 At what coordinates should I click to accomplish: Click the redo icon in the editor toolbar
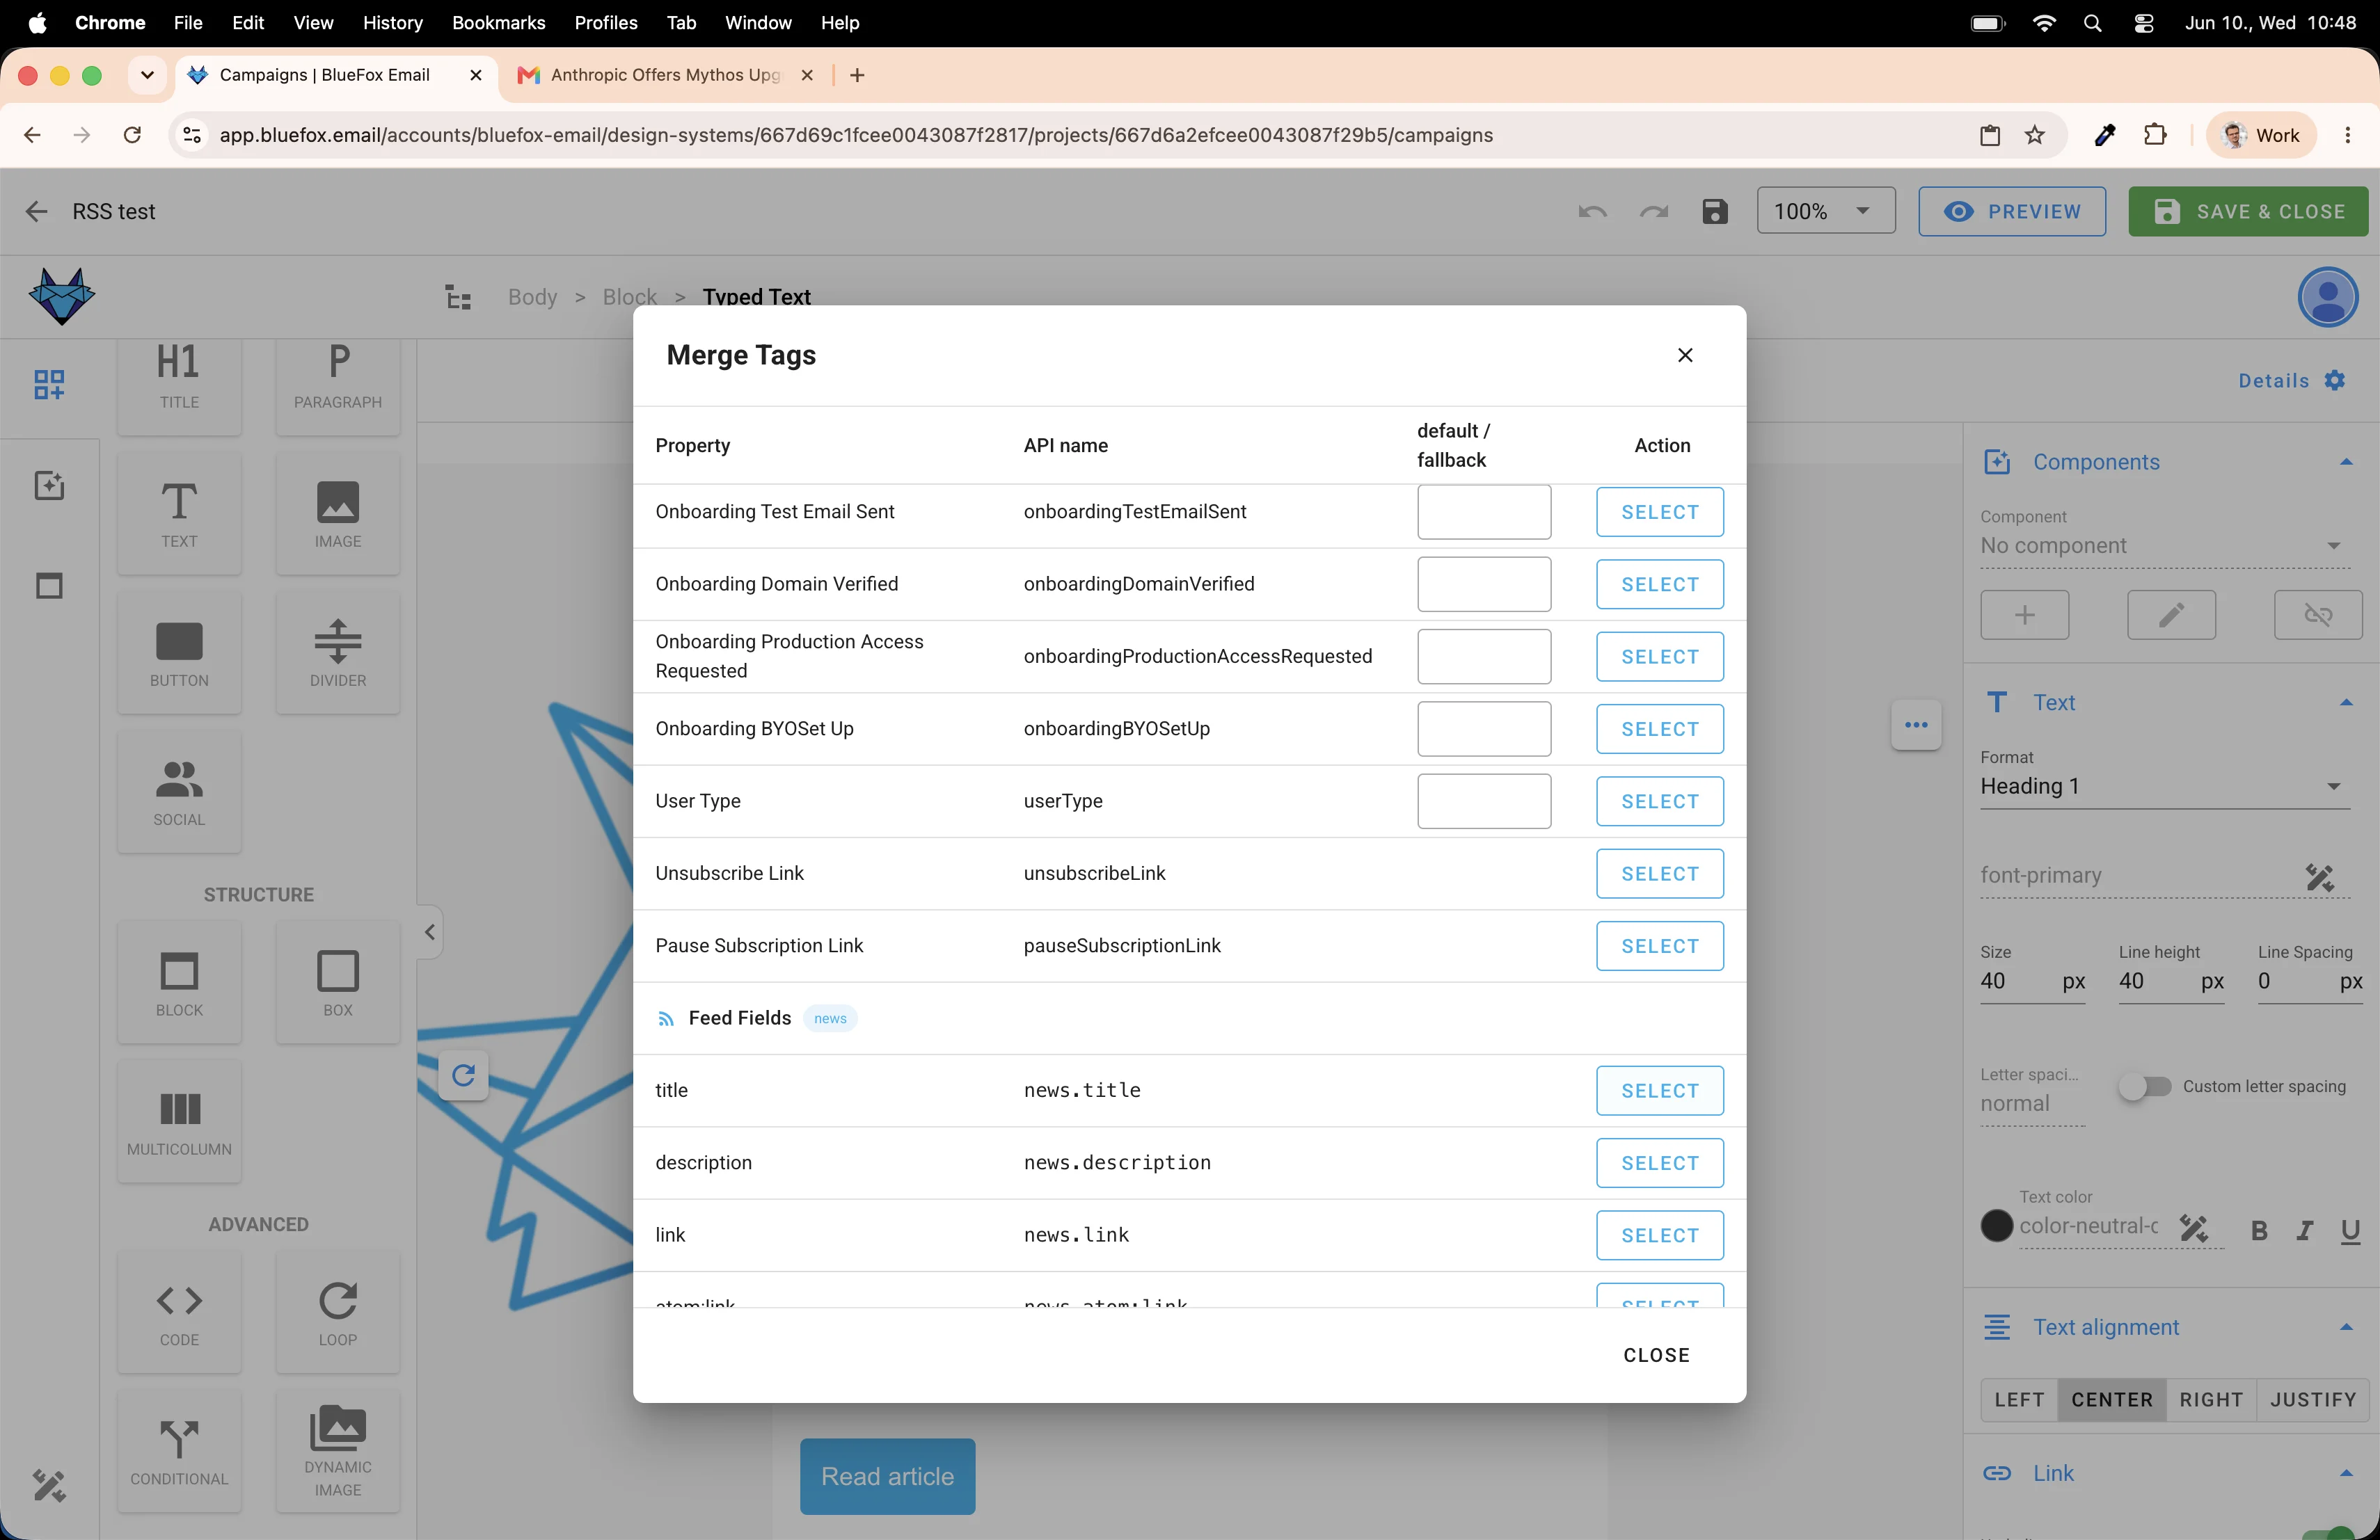(1654, 212)
